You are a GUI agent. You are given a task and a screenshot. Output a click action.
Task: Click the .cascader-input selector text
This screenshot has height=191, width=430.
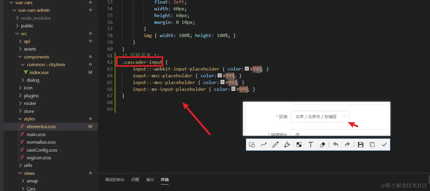pyautogui.click(x=142, y=62)
